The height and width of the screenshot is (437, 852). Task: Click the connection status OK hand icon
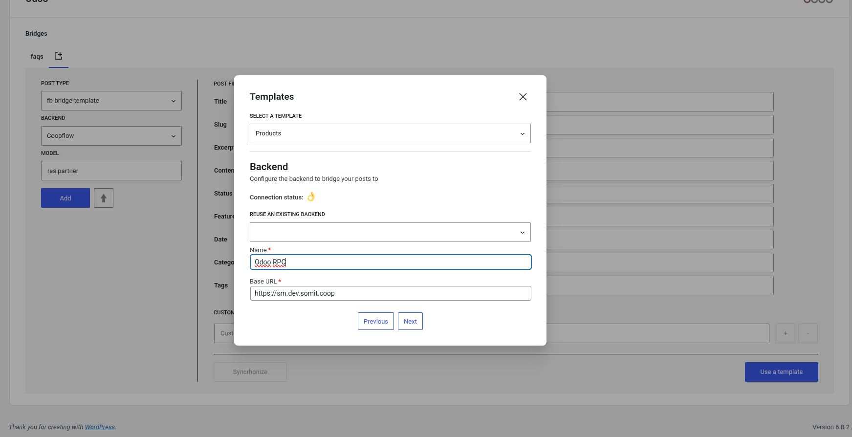(x=311, y=197)
